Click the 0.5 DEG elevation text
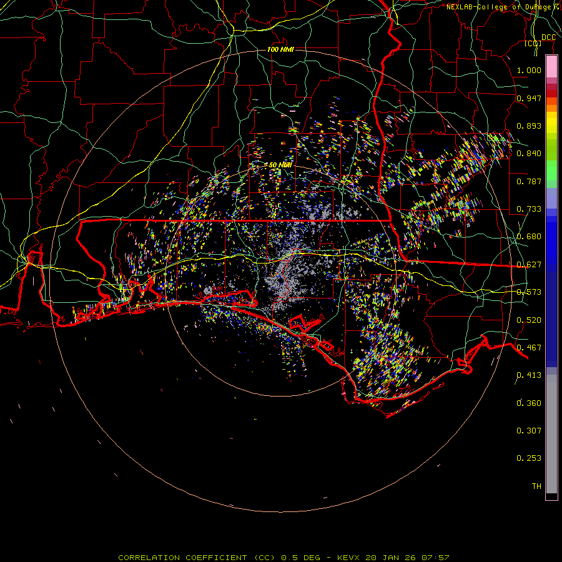The height and width of the screenshot is (562, 562). 300,558
